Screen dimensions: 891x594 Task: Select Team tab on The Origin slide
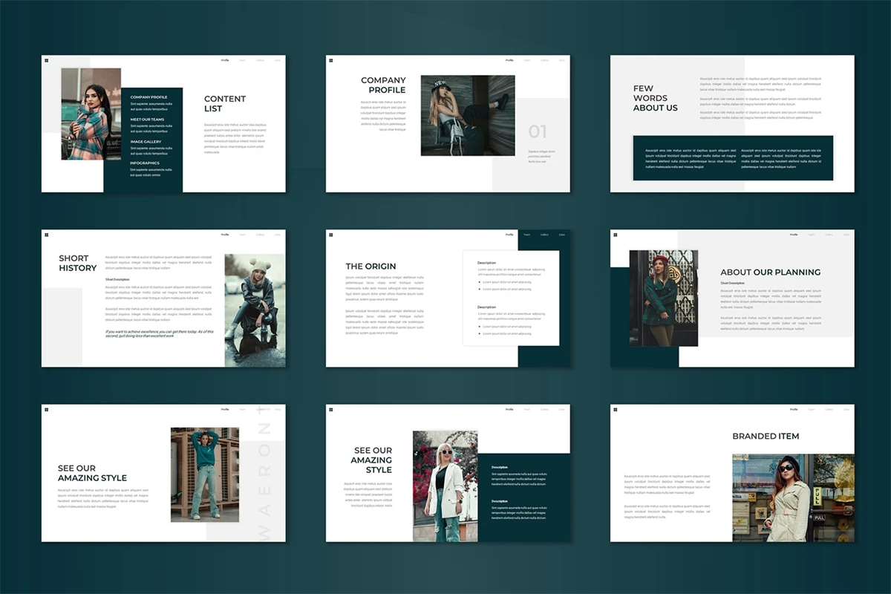(x=526, y=235)
